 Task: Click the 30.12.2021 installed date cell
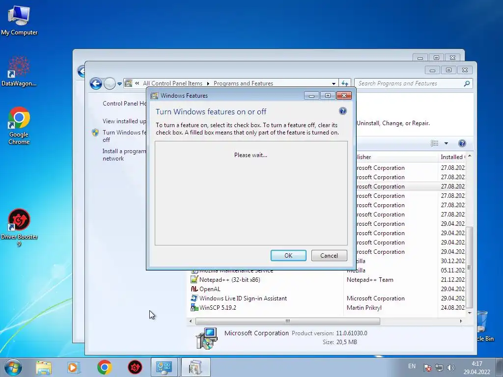coord(452,261)
